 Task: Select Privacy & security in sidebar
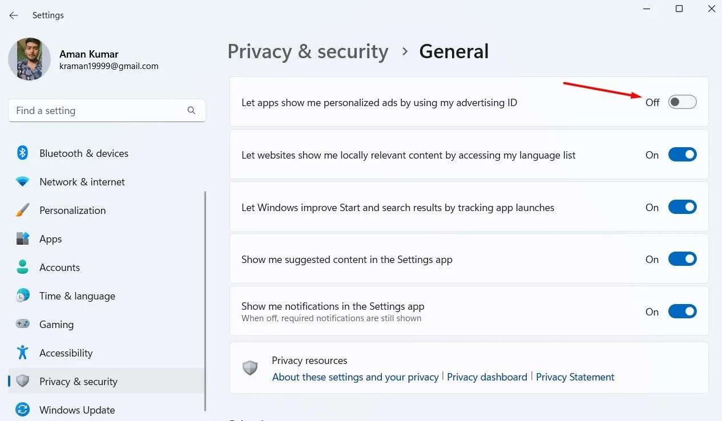78,381
